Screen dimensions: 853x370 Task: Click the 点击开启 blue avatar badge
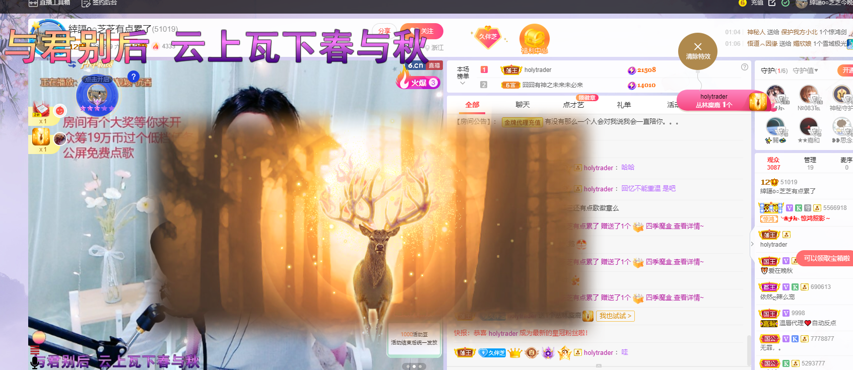[x=97, y=94]
